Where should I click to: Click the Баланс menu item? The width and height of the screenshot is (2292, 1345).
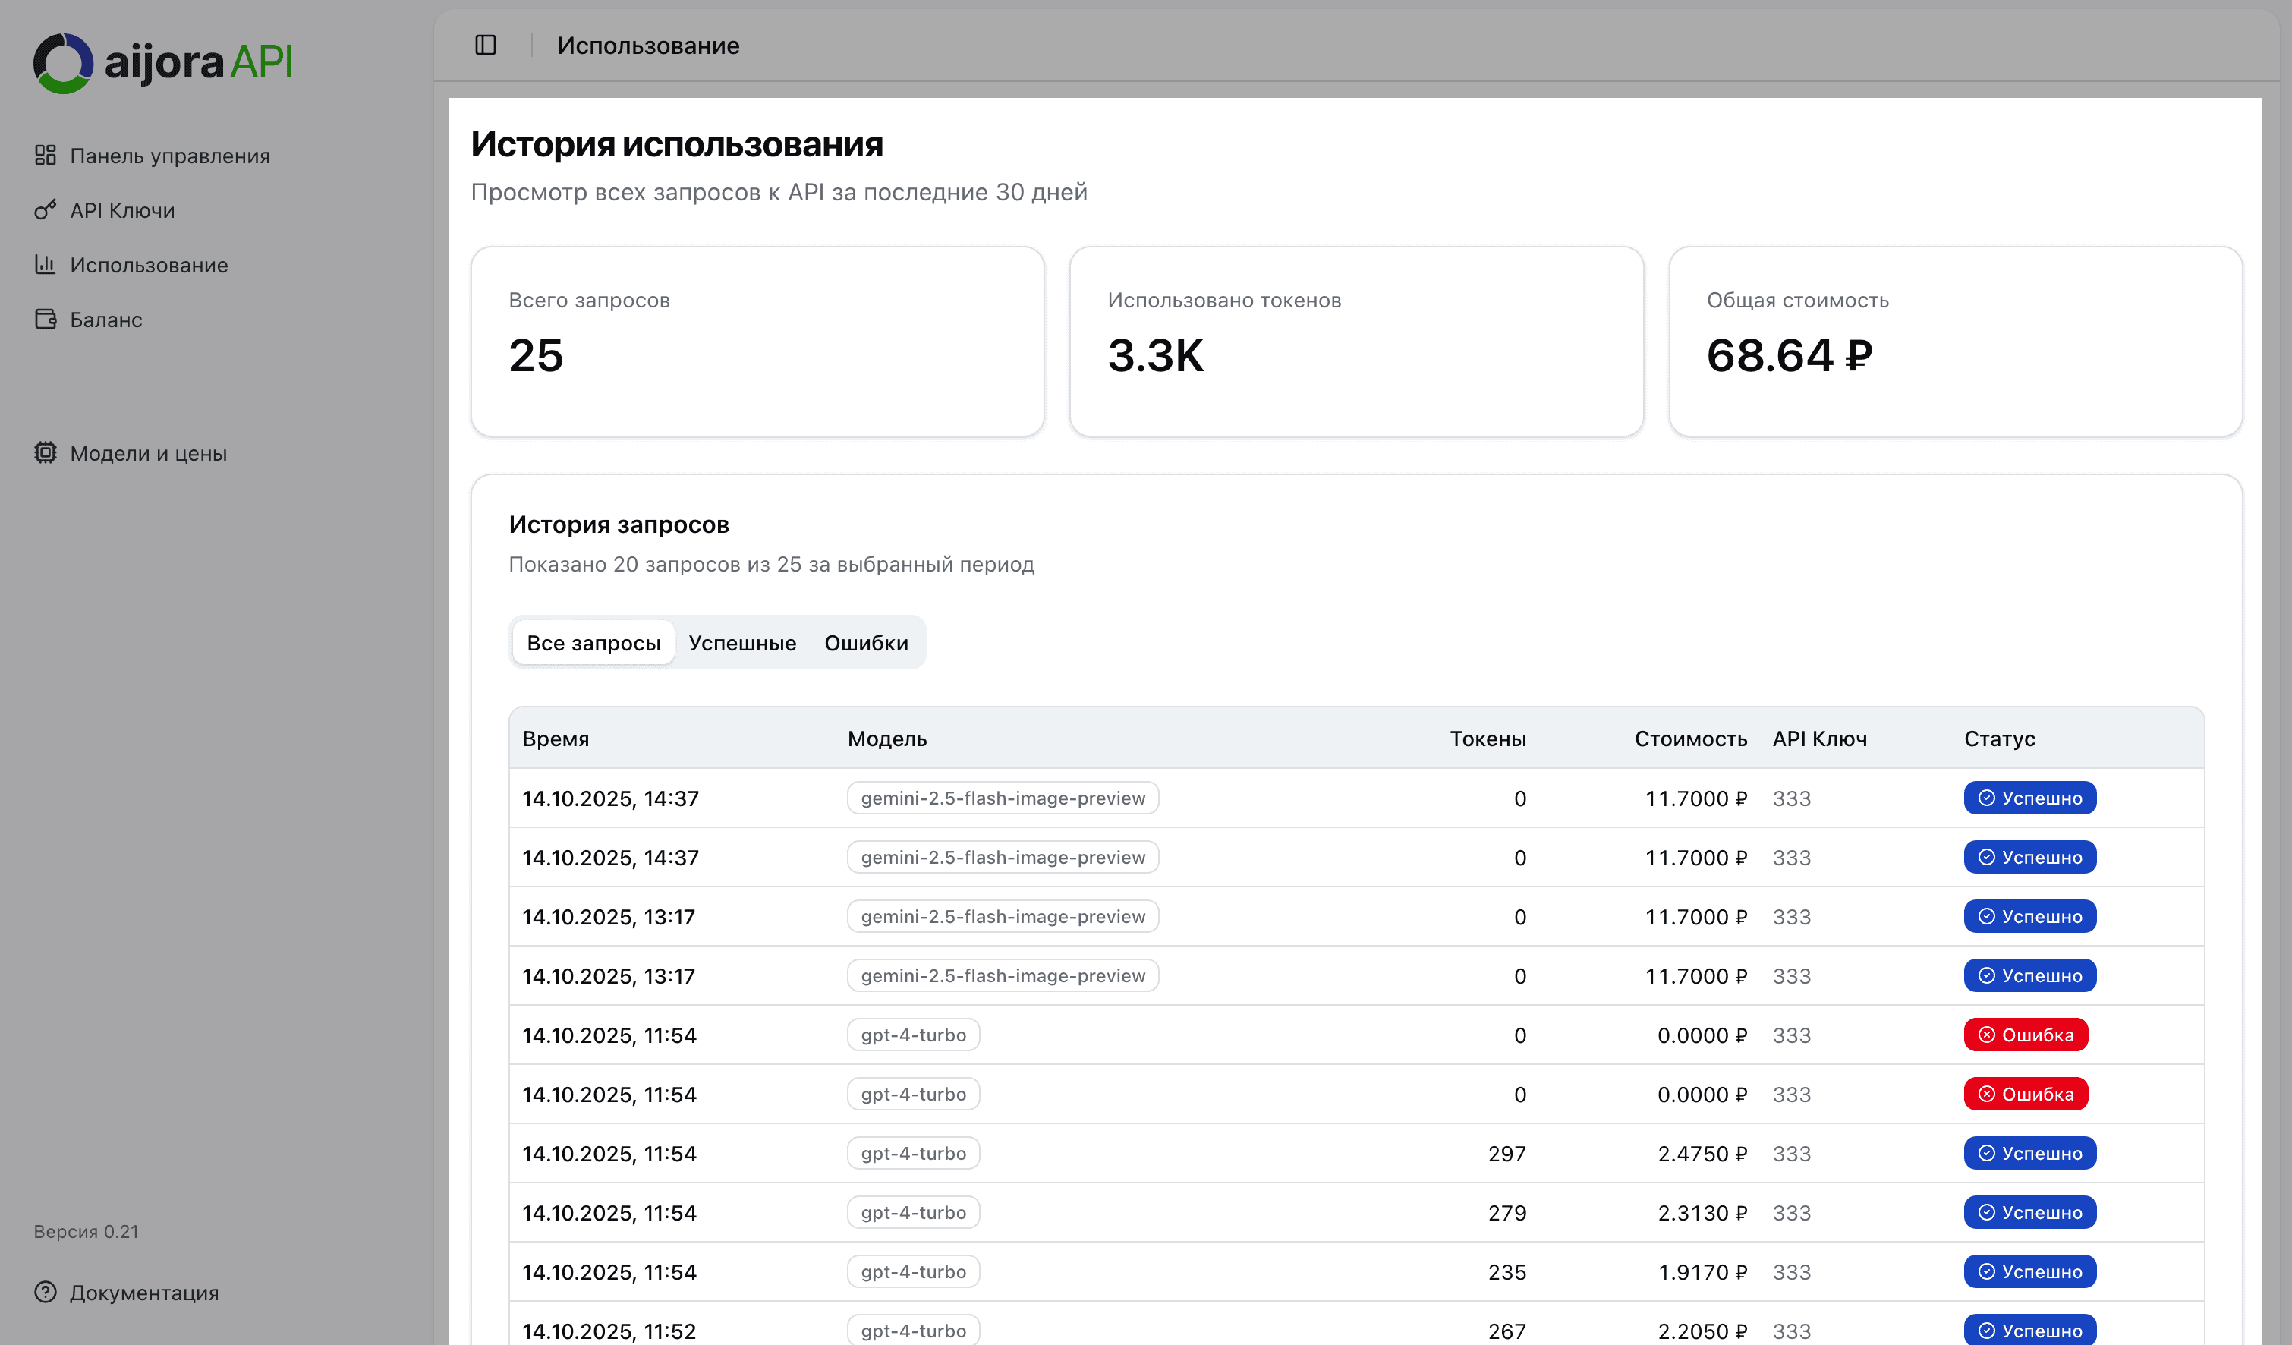[x=105, y=320]
